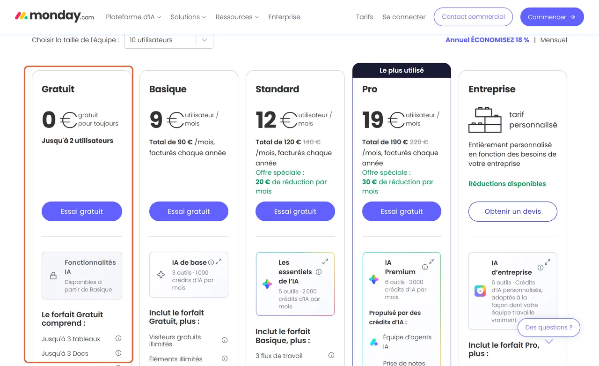Click the Contact commercial button

(473, 16)
